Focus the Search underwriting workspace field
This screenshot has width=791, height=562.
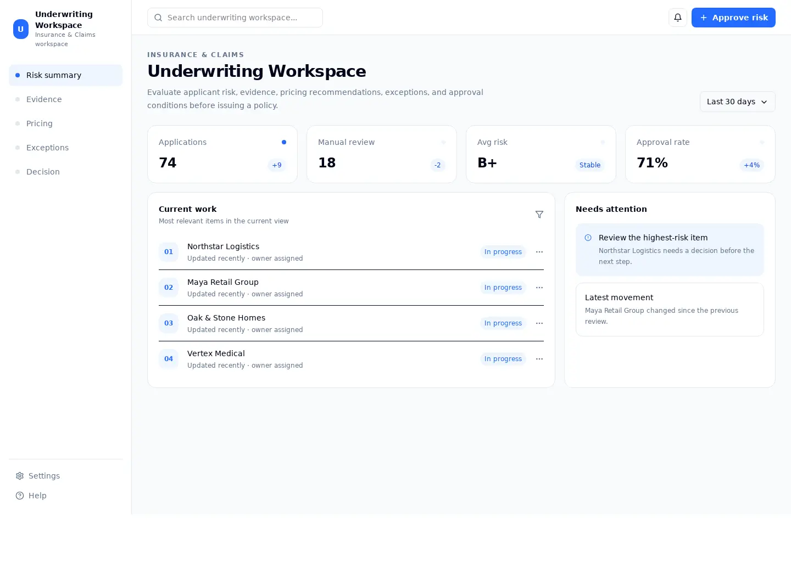point(235,18)
